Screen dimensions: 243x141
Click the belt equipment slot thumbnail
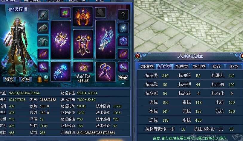[83, 67]
